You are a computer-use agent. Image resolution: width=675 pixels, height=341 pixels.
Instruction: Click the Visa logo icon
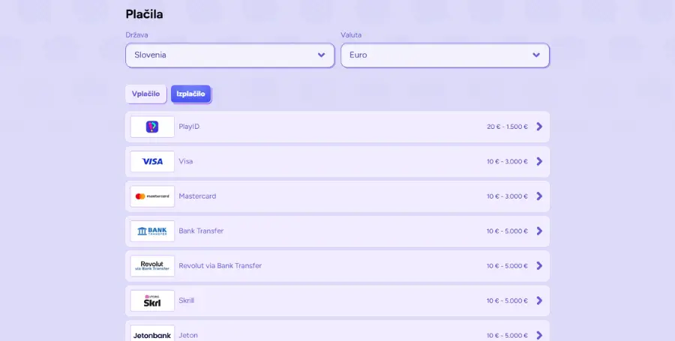(152, 162)
